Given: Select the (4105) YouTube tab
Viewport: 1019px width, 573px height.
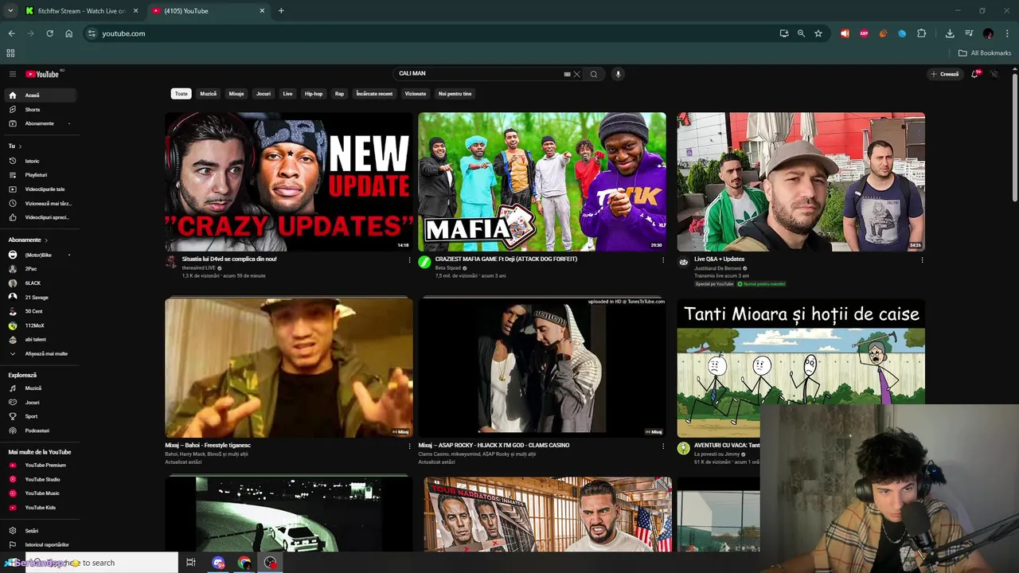Looking at the screenshot, I should click(209, 11).
